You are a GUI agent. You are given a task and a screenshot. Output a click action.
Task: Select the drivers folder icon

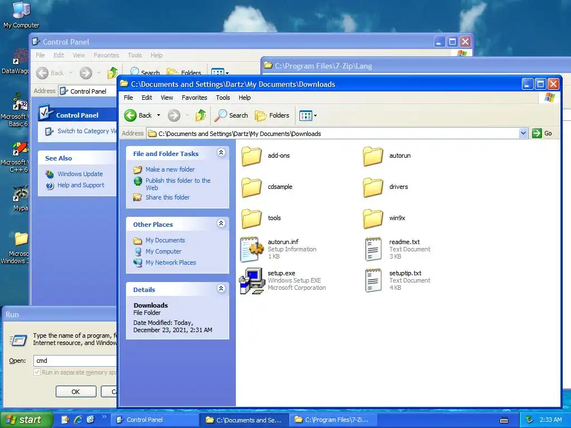pyautogui.click(x=373, y=187)
